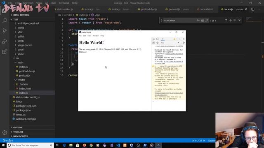Open the editor More Actions menu
The image size is (264, 148).
pos(259,9)
